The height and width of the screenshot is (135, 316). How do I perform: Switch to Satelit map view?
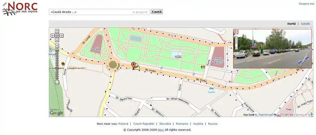[x=305, y=24]
